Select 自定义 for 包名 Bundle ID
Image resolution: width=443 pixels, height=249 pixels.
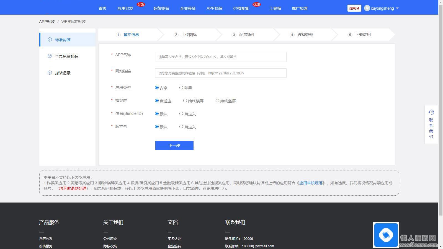[x=181, y=114]
